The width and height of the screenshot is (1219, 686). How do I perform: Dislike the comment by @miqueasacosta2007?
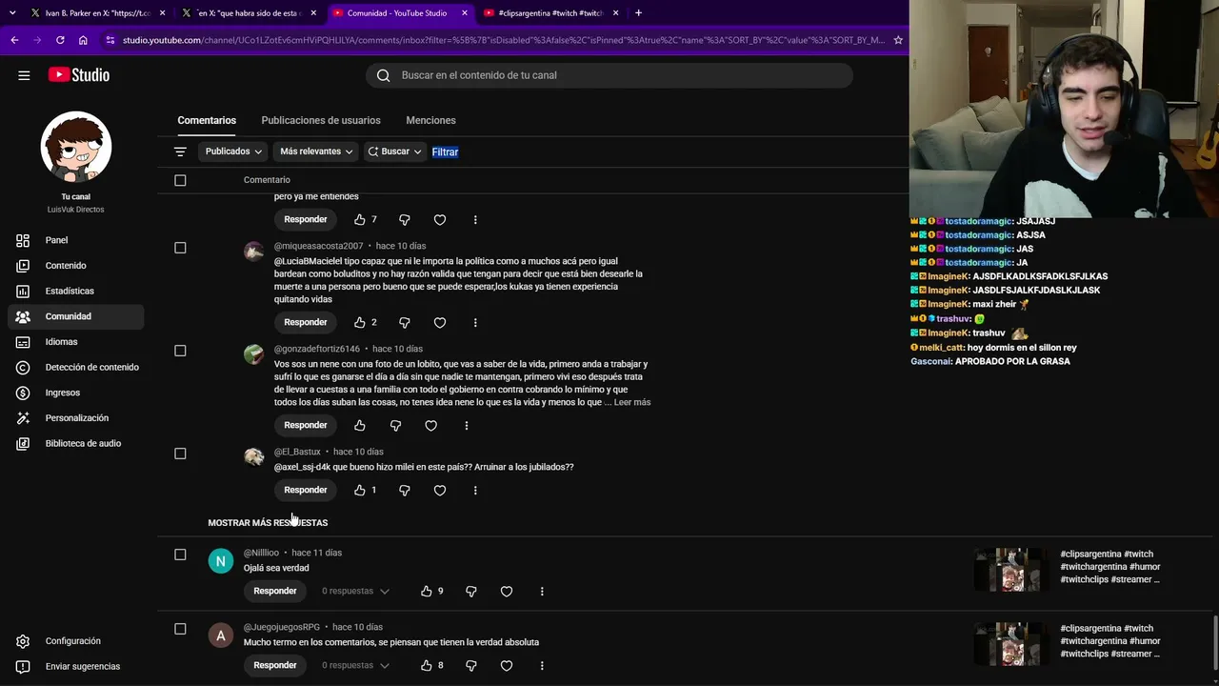click(405, 322)
